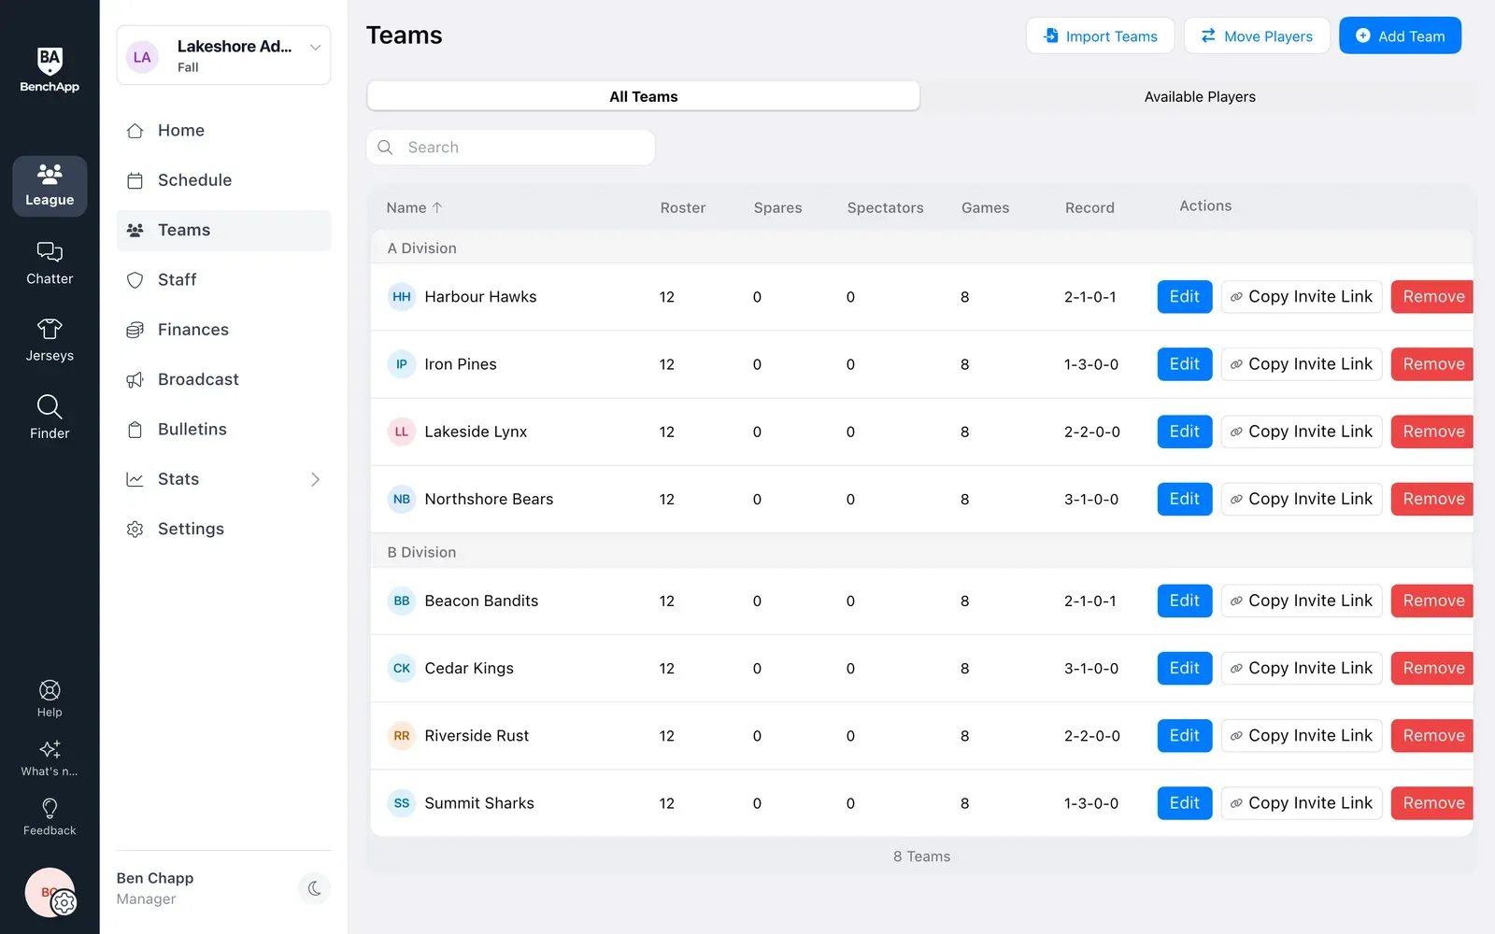This screenshot has height=934, width=1495.
Task: Click the HH Harbour Hawks avatar
Action: (402, 297)
